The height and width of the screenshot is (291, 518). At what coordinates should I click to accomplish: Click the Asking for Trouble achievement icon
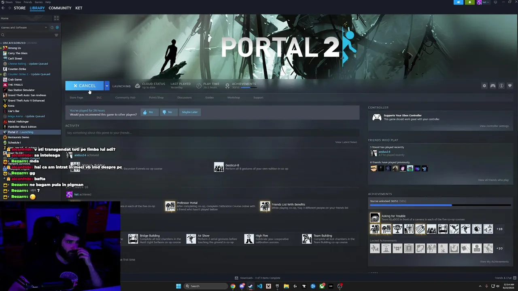point(375,218)
